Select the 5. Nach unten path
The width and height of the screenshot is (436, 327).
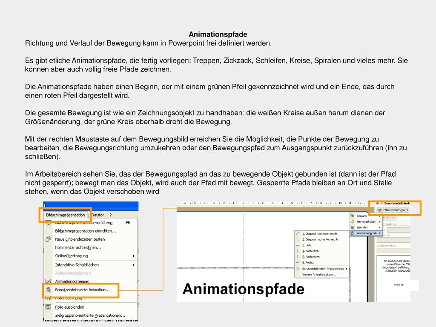click(x=321, y=257)
